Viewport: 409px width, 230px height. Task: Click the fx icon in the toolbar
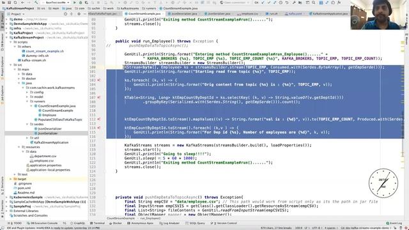coord(339,3)
